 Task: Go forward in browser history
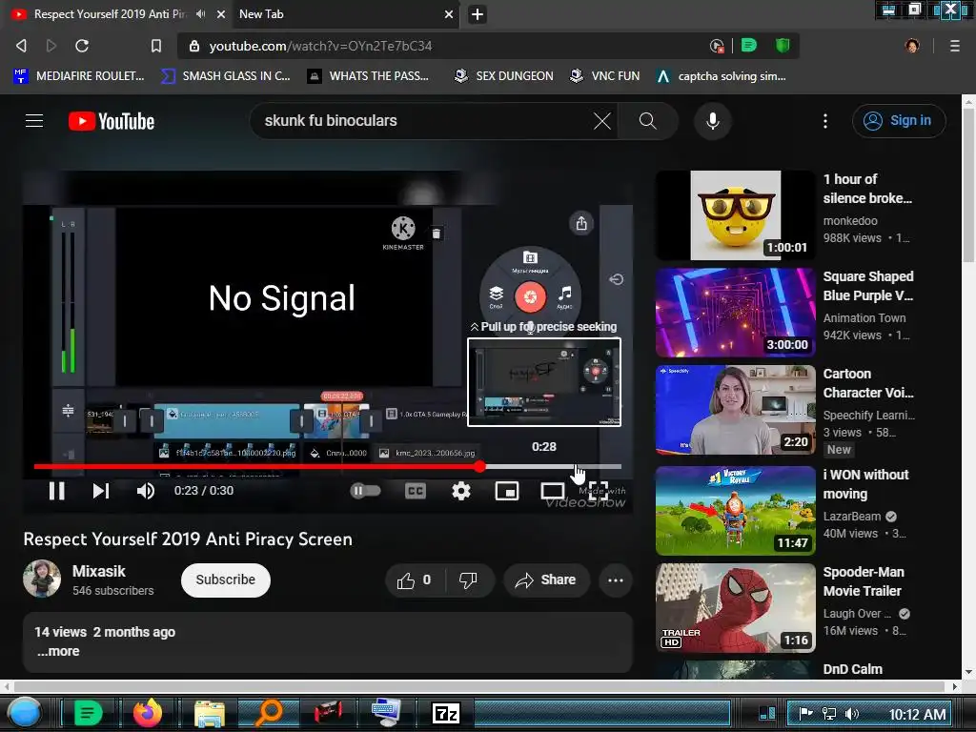tap(51, 46)
